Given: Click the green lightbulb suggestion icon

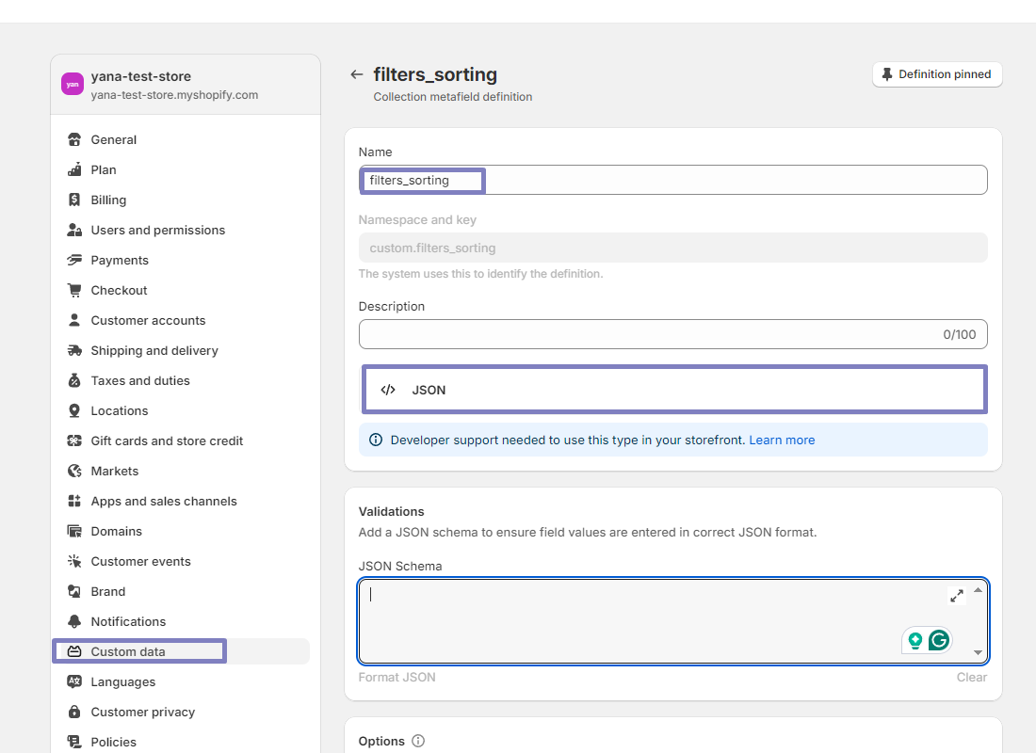Looking at the screenshot, I should tap(915, 641).
